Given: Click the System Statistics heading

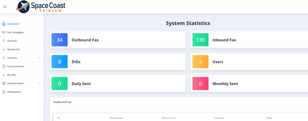Looking at the screenshot, I should coord(188,23).
